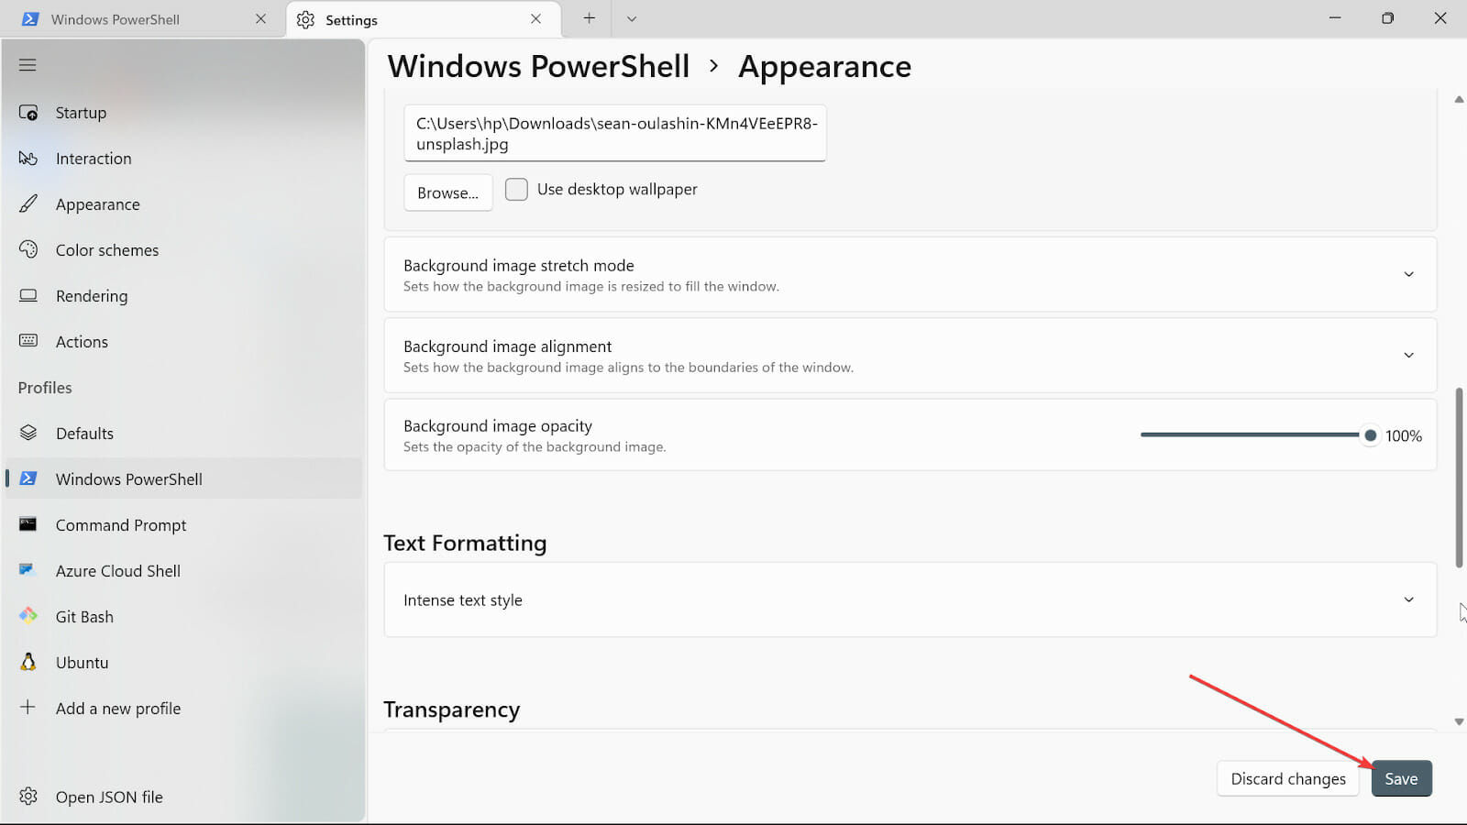1467x825 pixels.
Task: Open the new tab profile dropdown arrow
Action: coord(632,18)
